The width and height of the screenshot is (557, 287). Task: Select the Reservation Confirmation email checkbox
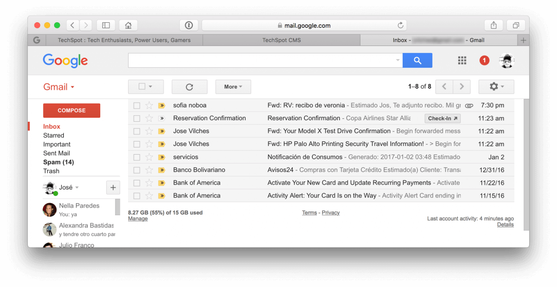[137, 118]
